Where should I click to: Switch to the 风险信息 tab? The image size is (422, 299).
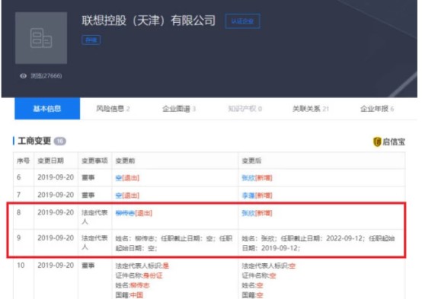(x=113, y=109)
